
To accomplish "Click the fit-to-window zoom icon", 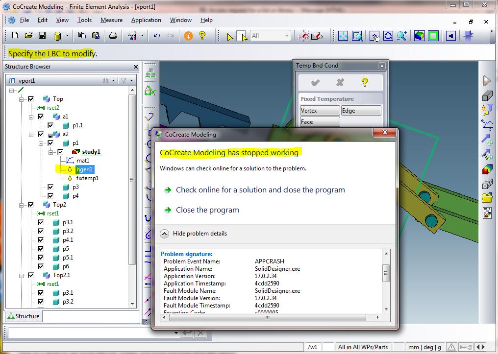I will (343, 36).
